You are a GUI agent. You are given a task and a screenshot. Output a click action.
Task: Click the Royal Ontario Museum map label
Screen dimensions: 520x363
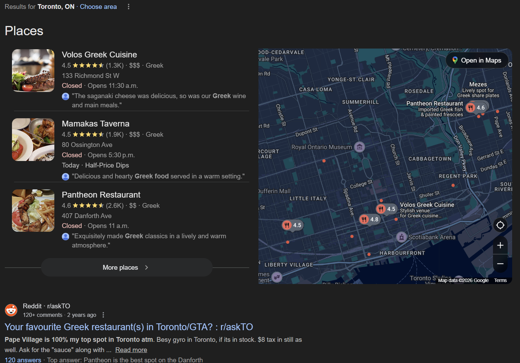pos(321,147)
